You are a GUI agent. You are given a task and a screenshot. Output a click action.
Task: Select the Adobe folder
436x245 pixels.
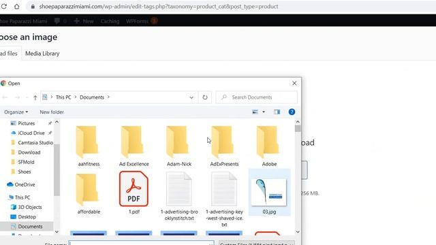(x=269, y=146)
